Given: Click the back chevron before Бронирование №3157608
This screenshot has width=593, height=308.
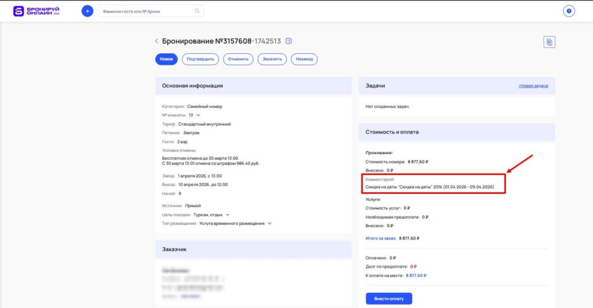Looking at the screenshot, I should click(156, 41).
